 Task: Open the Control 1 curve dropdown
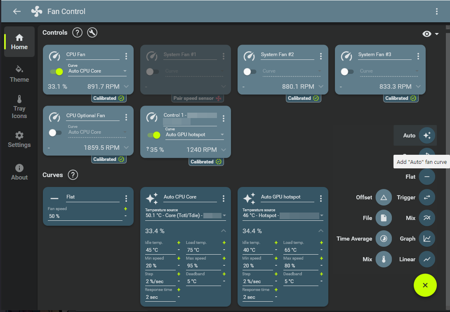tap(195, 135)
